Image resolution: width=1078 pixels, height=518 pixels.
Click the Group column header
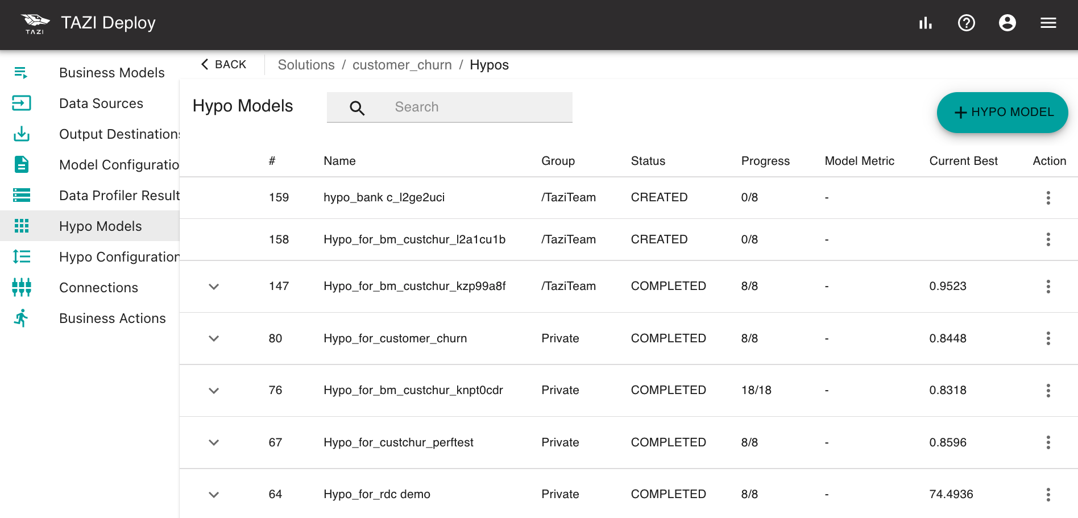click(558, 161)
